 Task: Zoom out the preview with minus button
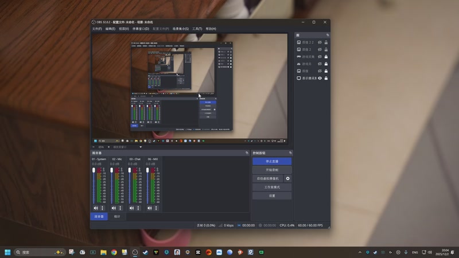[x=94, y=147]
